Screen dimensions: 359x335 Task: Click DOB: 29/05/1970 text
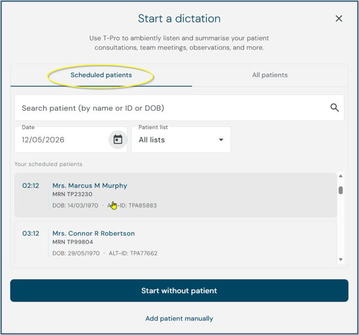pos(76,253)
